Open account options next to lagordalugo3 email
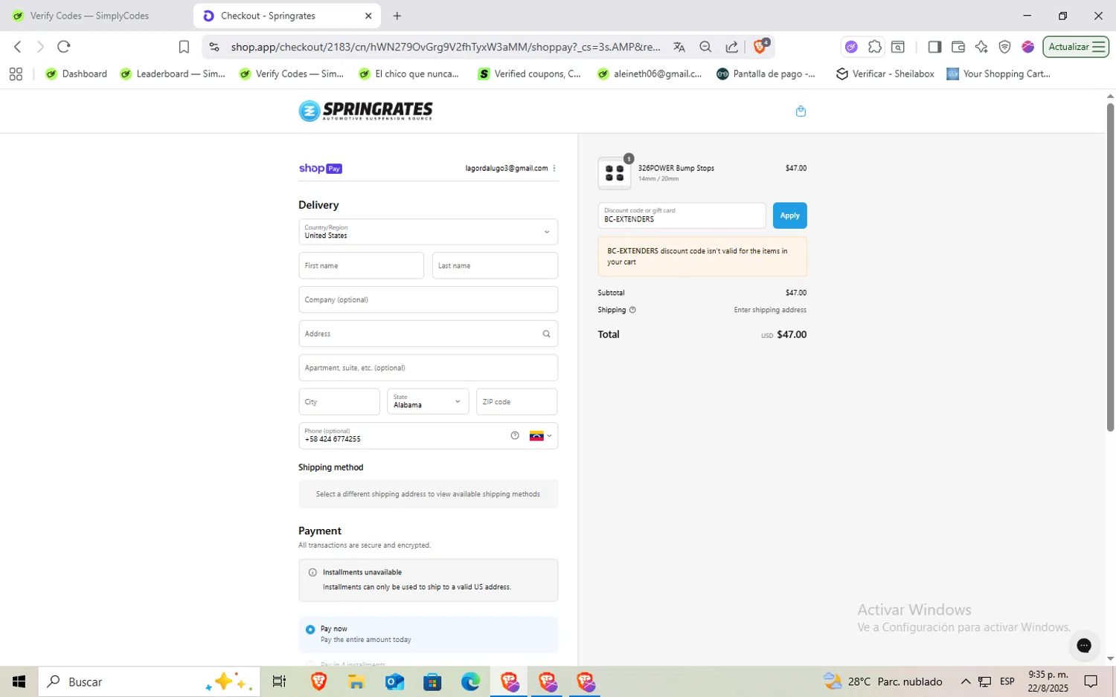 554,169
